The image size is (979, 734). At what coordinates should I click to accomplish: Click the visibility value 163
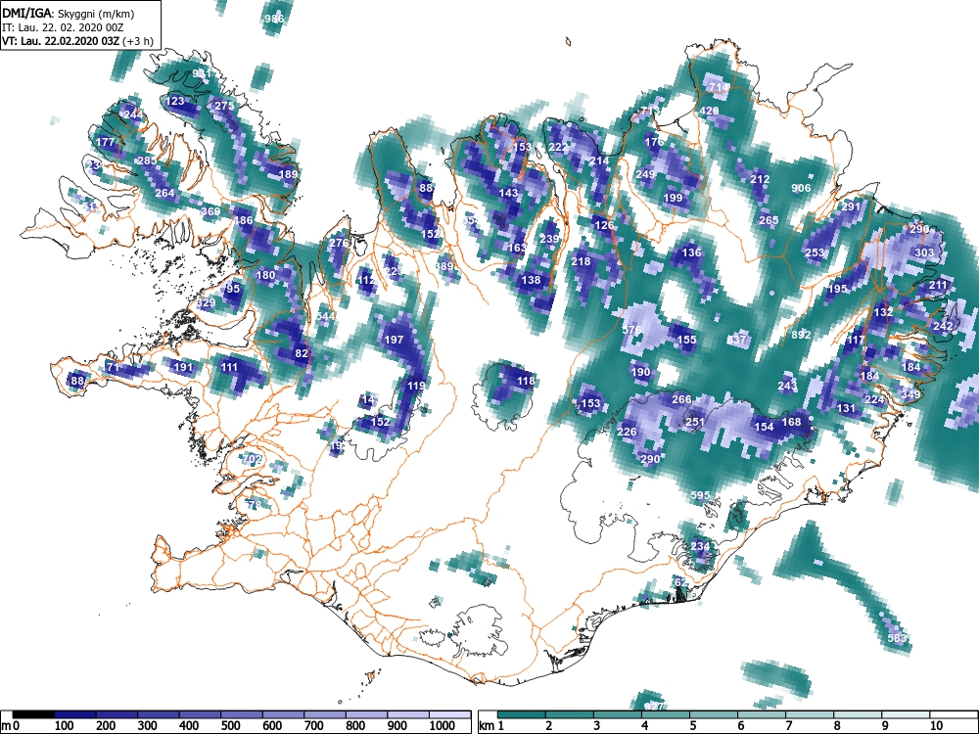tap(517, 248)
